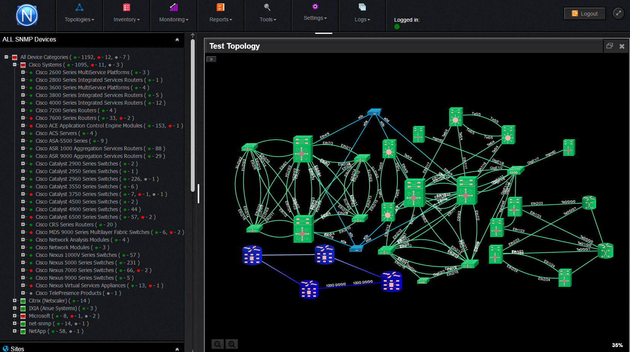
Task: Select the blue storage node near 100G 0/0/0/0 label
Action: click(x=309, y=289)
